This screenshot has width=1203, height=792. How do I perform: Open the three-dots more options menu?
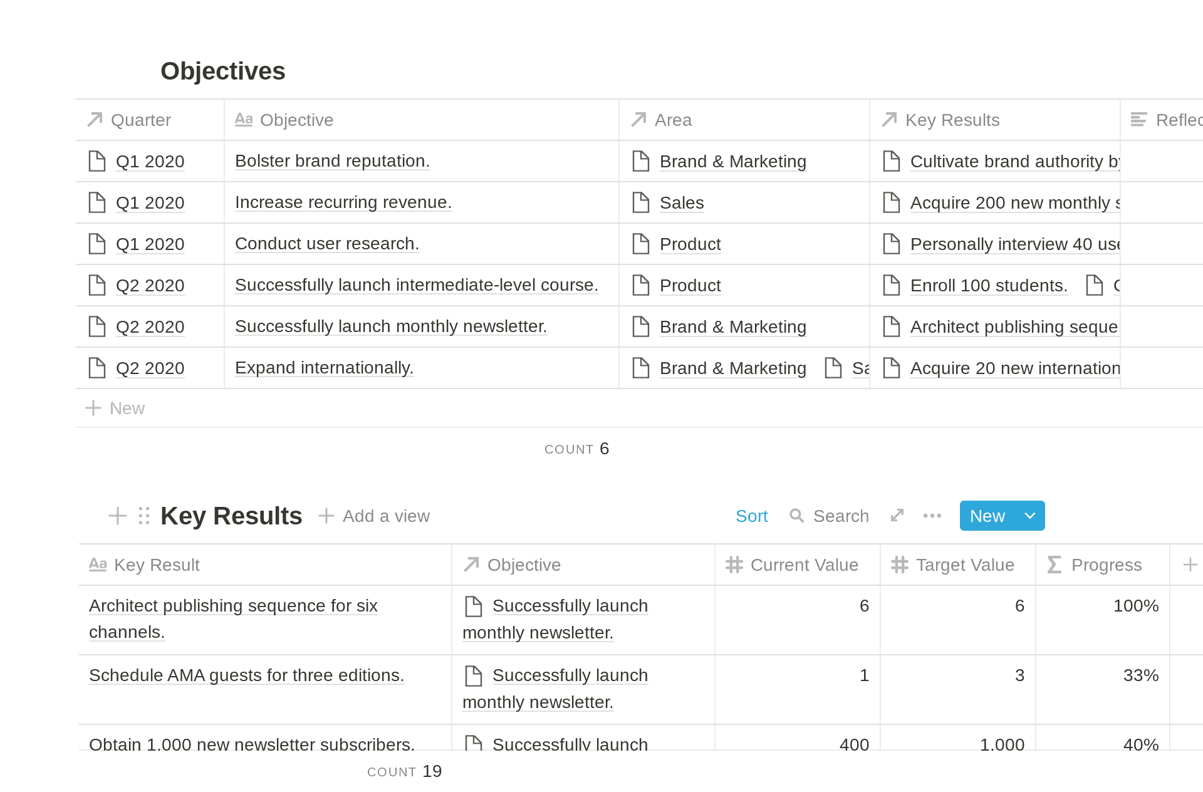point(932,516)
